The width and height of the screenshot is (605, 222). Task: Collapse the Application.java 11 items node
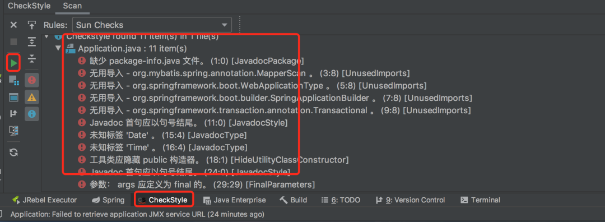point(58,48)
